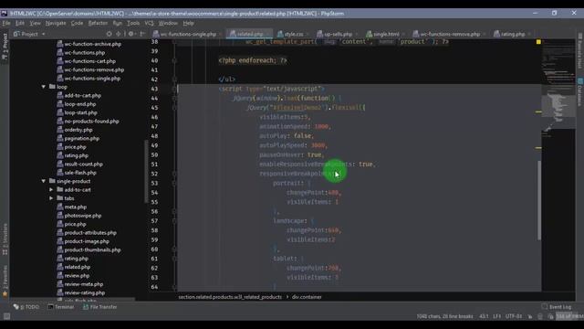Click div.container breadcrumb

tap(307, 297)
